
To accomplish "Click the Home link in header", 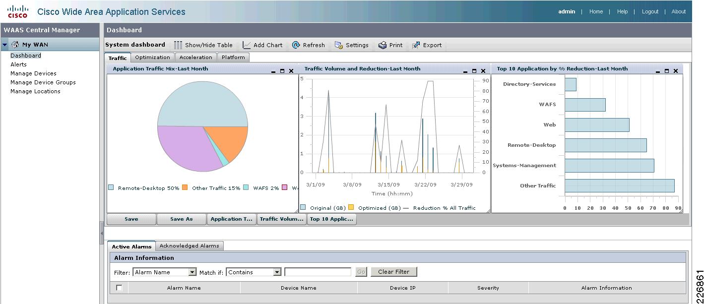I will 596,11.
